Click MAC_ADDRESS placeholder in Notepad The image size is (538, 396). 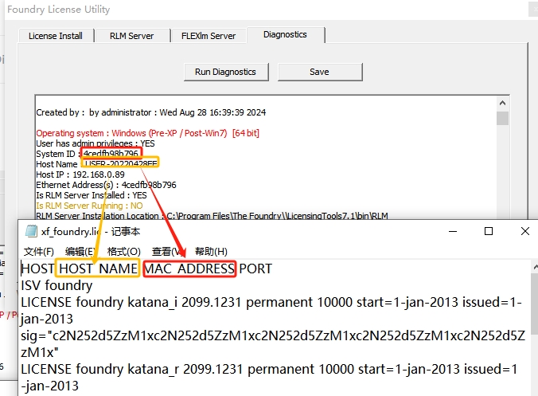pyautogui.click(x=189, y=269)
